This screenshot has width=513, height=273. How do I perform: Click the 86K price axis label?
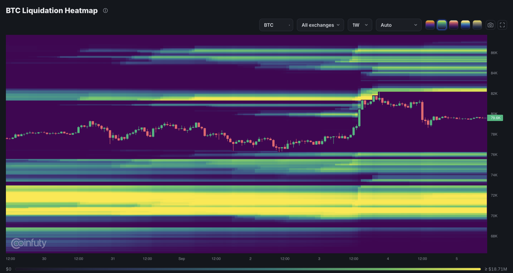click(x=494, y=53)
